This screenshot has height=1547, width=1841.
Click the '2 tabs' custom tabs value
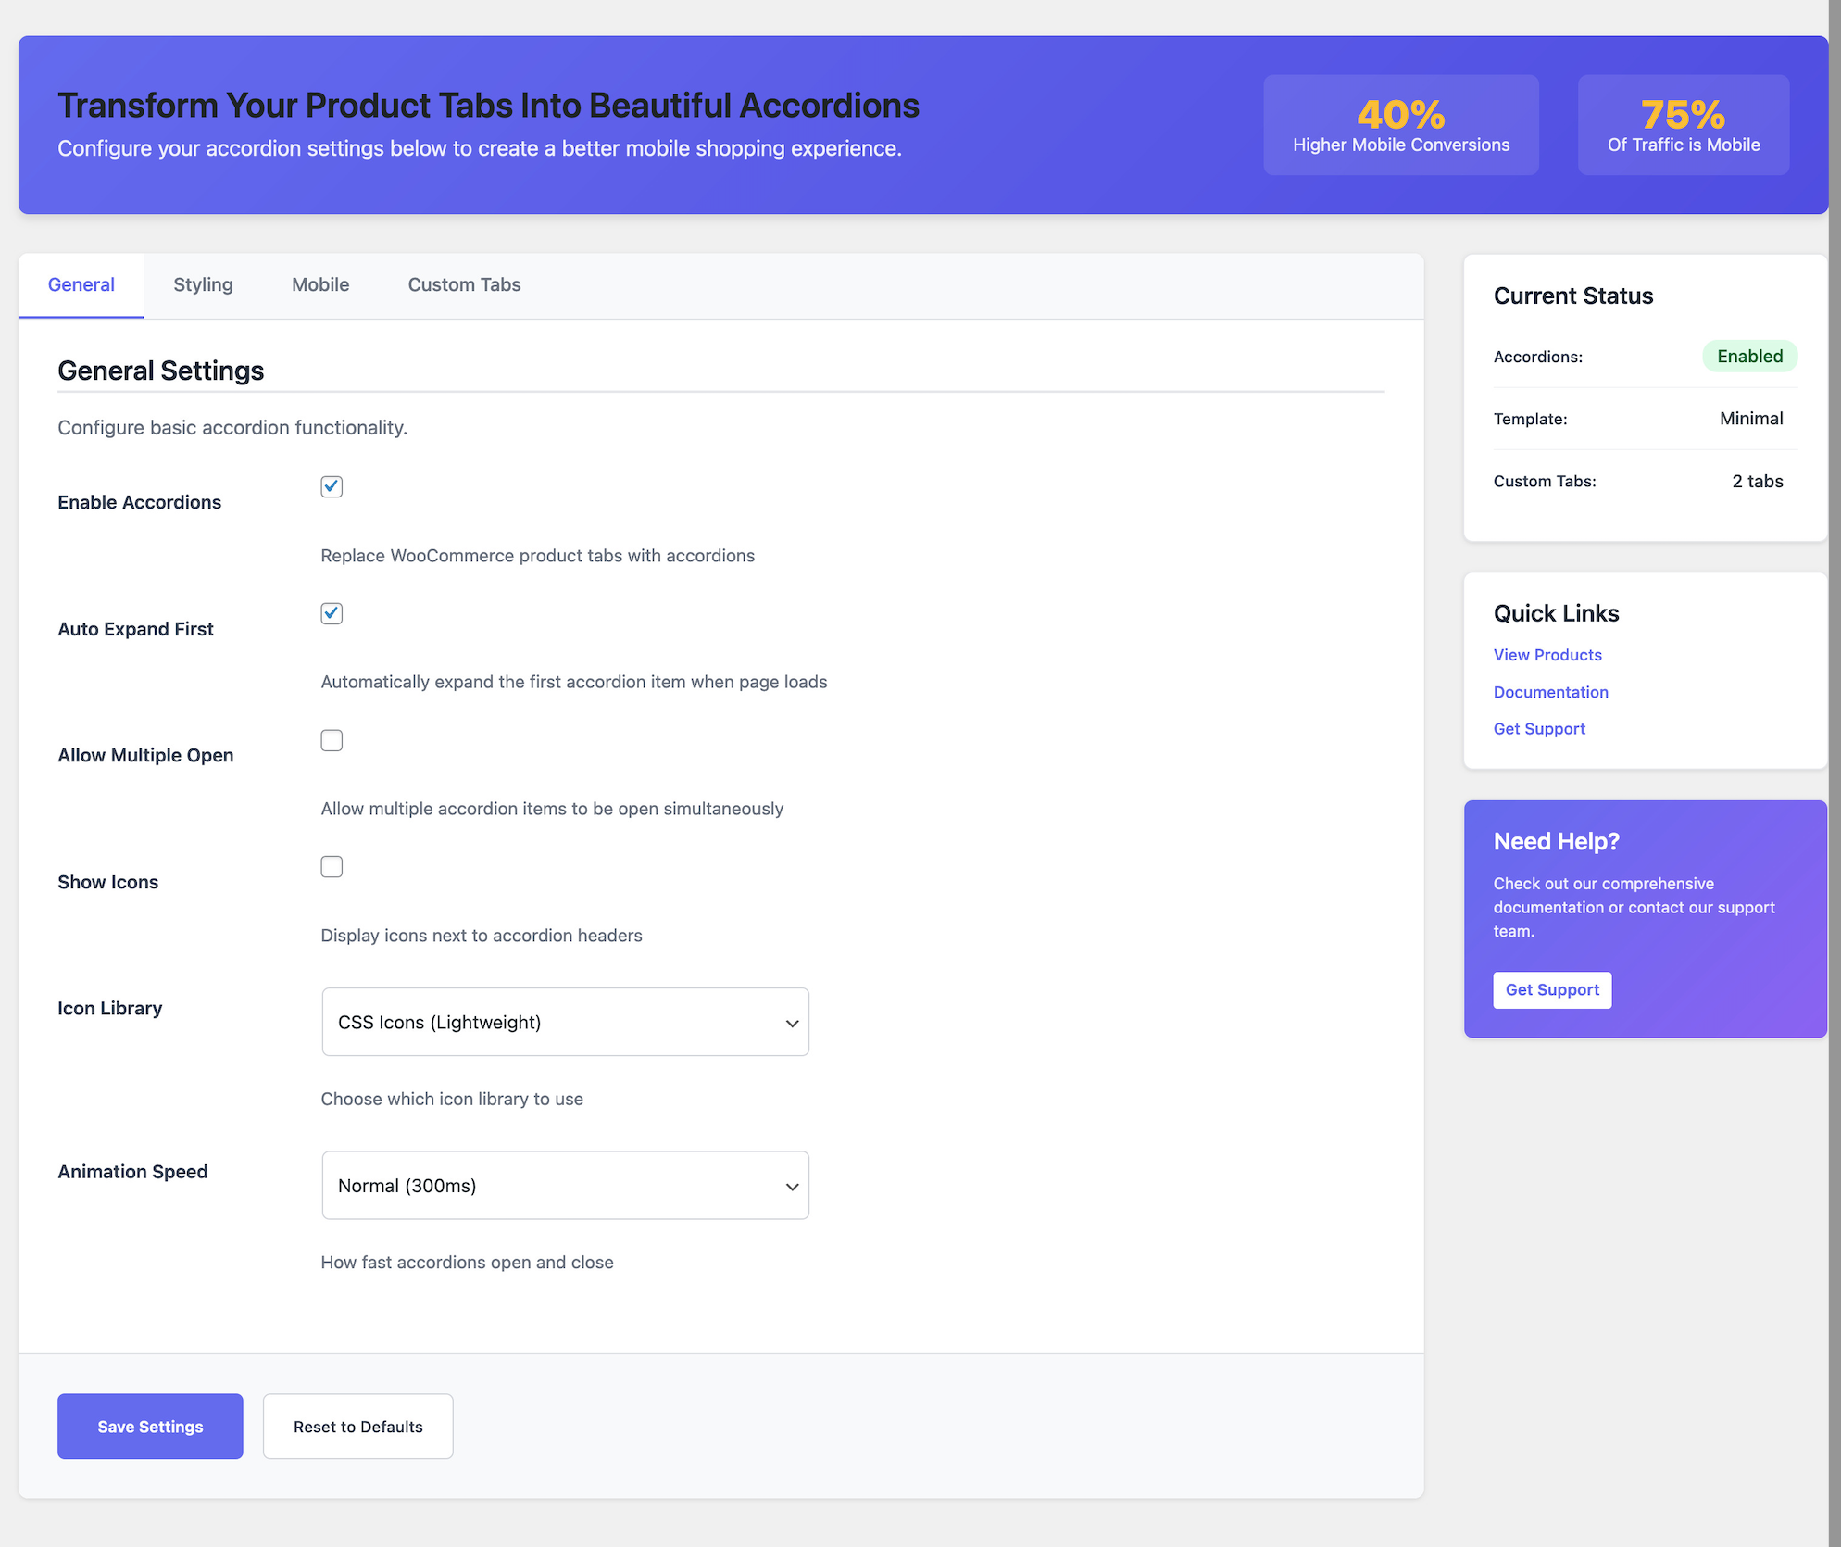pyautogui.click(x=1758, y=481)
